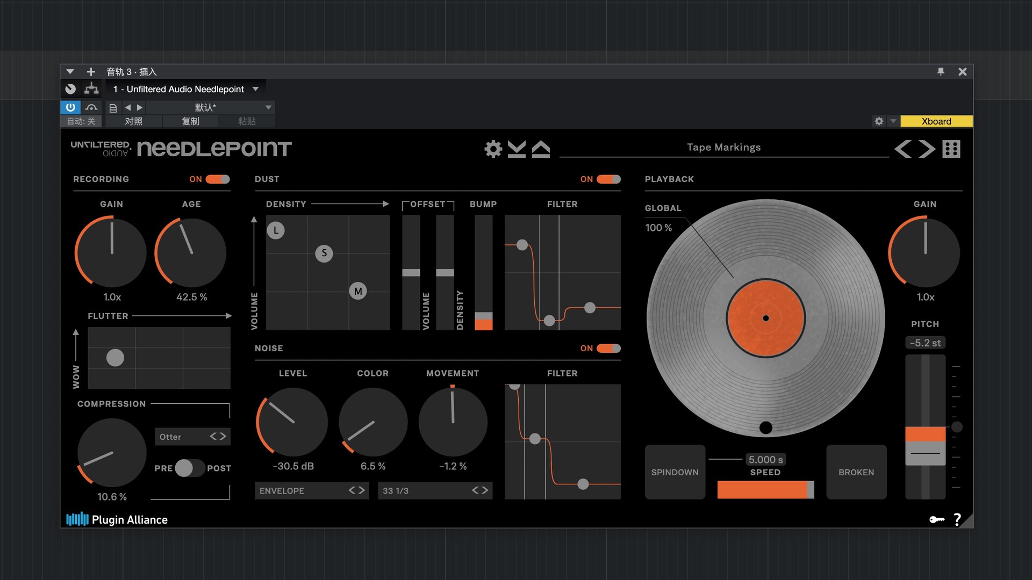Change the 33 1/3 speed selector
The image size is (1032, 580).
[x=435, y=490]
